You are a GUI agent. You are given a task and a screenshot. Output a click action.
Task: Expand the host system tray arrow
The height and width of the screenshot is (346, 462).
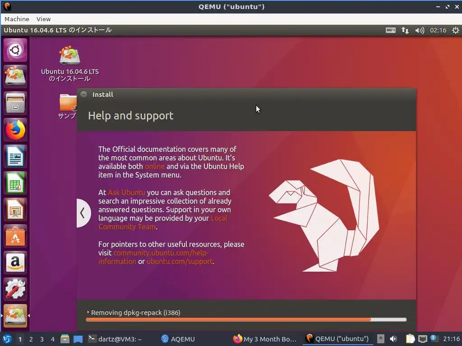click(x=381, y=339)
